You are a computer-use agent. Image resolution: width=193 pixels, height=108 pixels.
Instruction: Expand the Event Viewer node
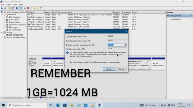pos(5,20)
